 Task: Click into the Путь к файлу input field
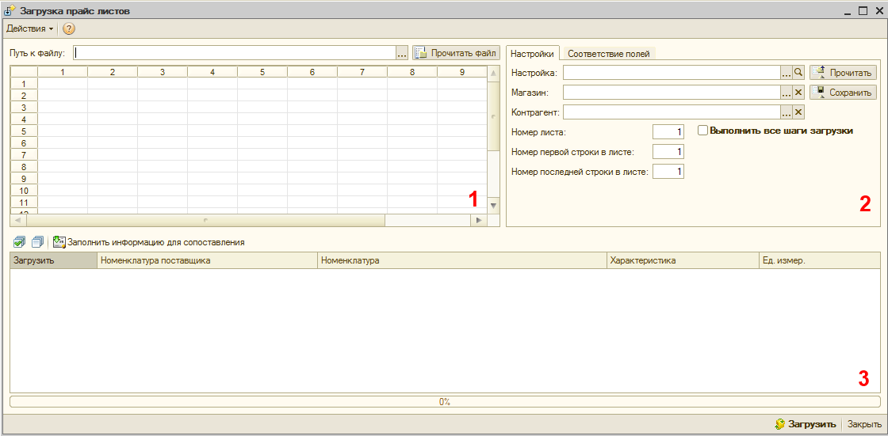[234, 53]
